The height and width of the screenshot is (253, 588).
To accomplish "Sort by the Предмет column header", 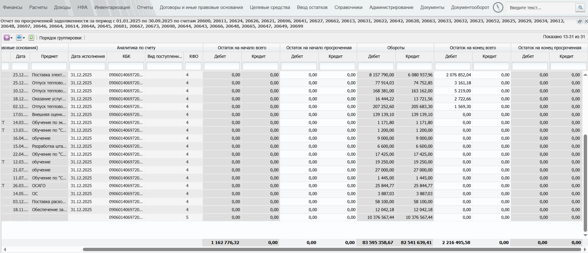I will coord(49,56).
